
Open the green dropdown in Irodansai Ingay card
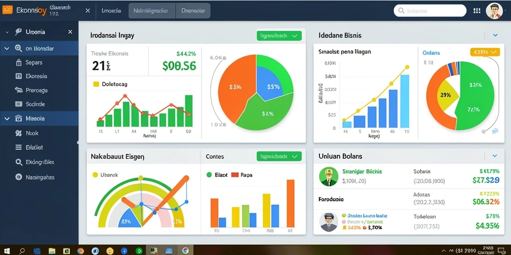[x=279, y=36]
